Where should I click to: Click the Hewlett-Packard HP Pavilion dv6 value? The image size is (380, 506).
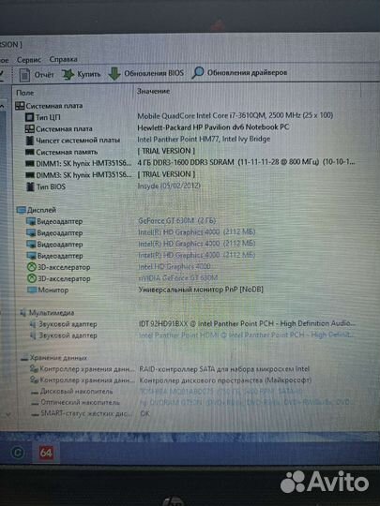click(x=213, y=127)
